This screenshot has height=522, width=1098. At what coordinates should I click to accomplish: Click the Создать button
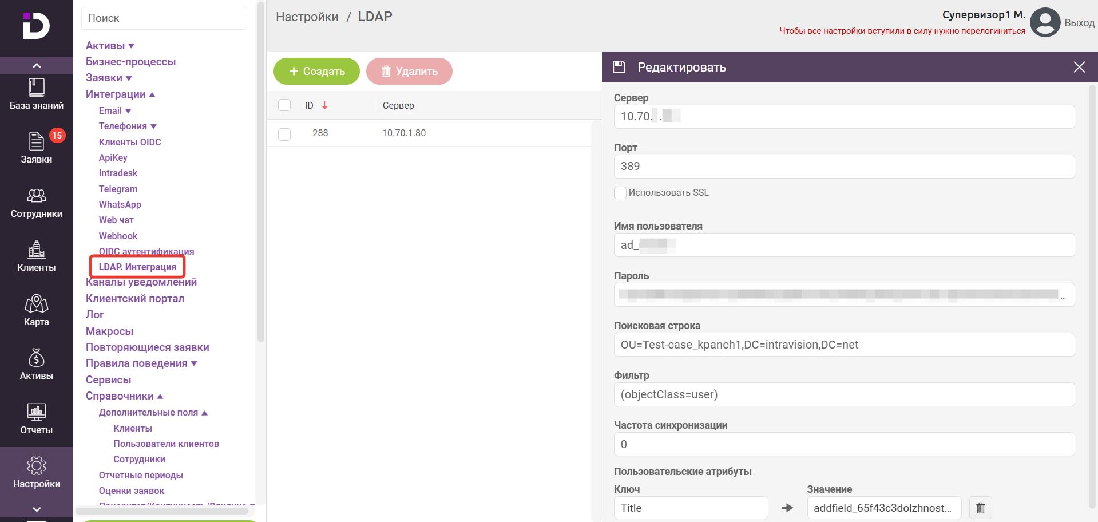(x=316, y=72)
